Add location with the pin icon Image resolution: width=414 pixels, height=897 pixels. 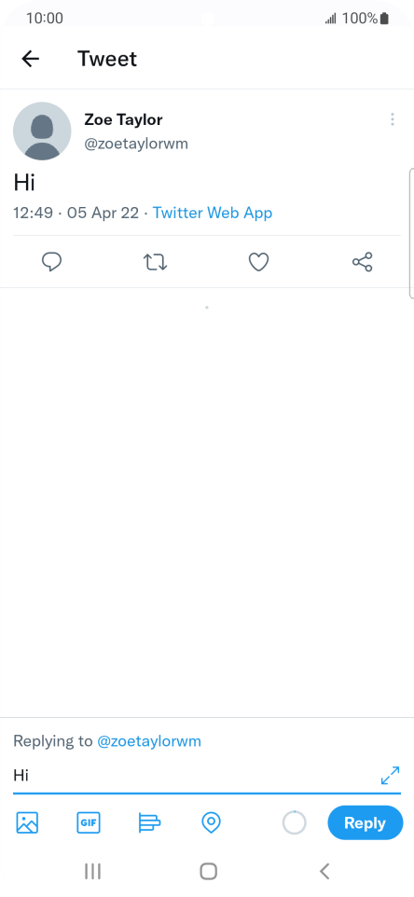(x=212, y=823)
